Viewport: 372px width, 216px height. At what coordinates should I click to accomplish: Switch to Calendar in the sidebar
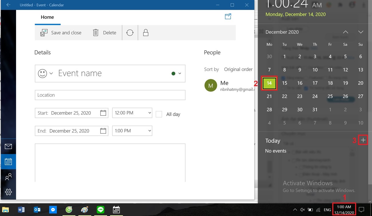tap(8, 162)
